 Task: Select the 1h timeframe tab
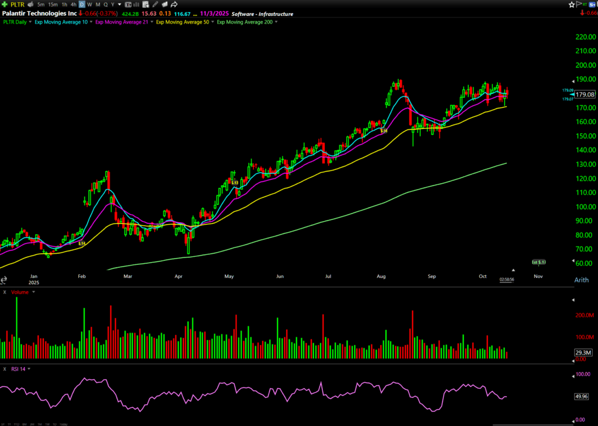[63, 4]
